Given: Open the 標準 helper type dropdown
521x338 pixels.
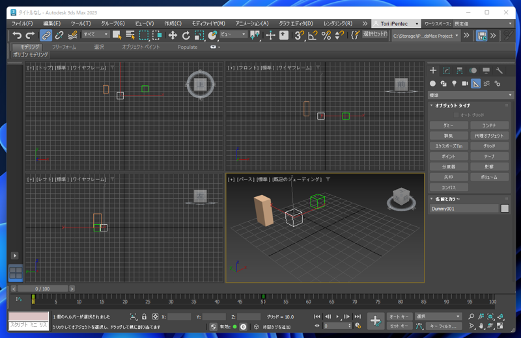Looking at the screenshot, I should [470, 96].
